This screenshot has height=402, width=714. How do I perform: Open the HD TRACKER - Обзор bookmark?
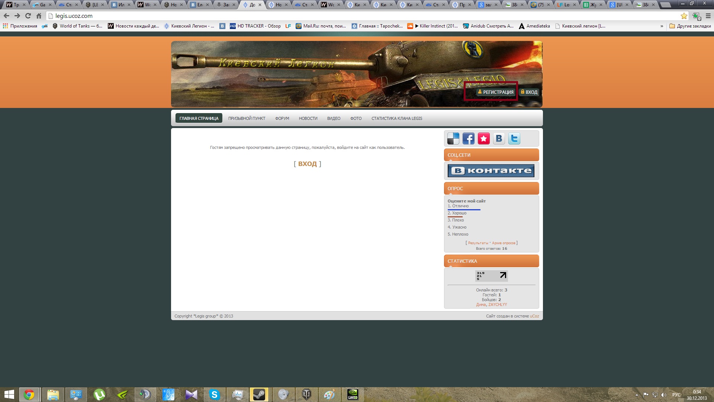[x=255, y=26]
